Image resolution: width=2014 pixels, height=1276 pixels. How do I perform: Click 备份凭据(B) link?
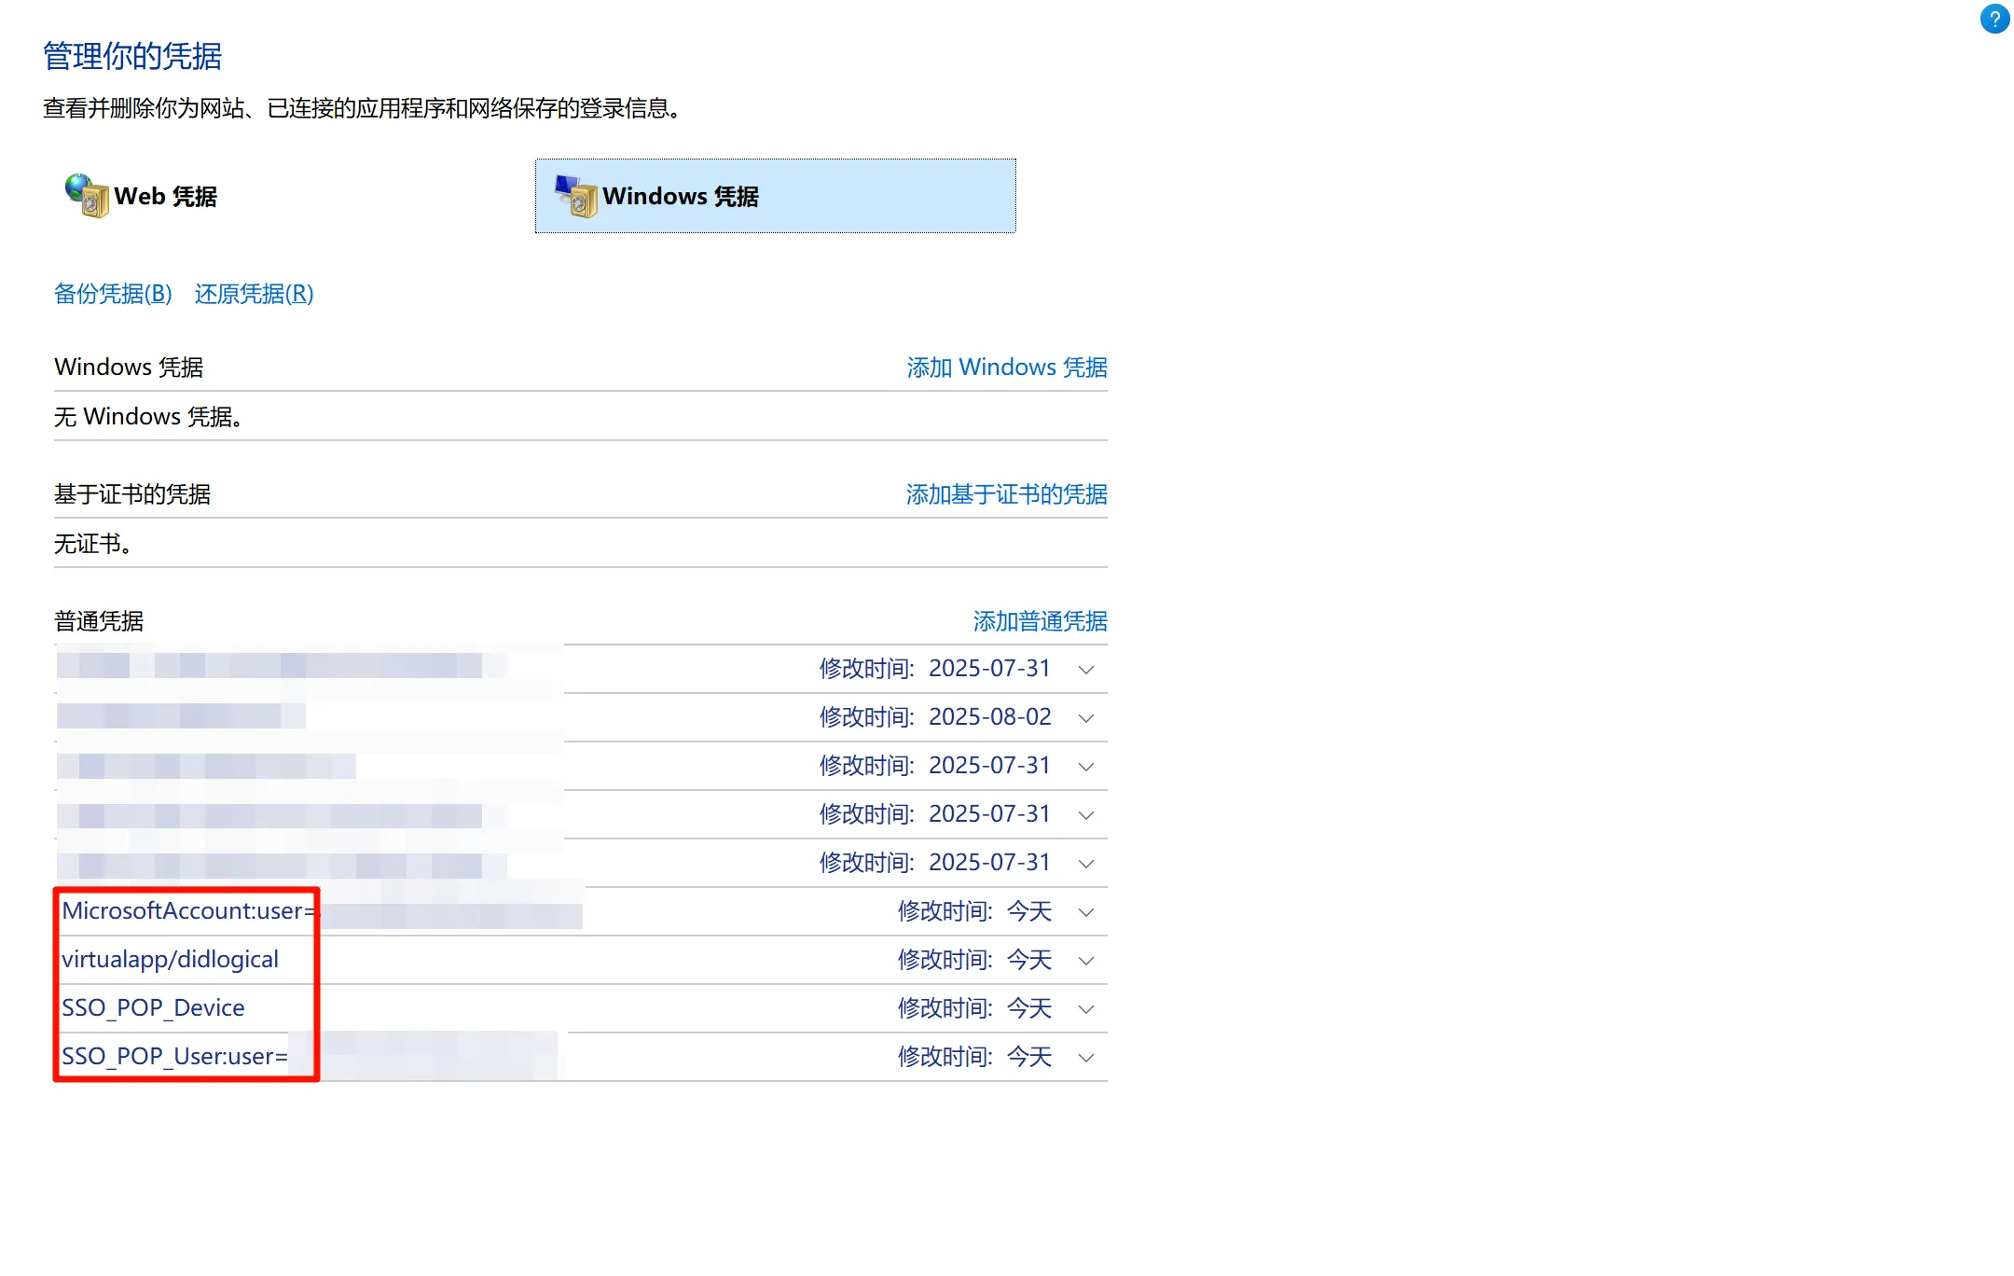pos(113,294)
